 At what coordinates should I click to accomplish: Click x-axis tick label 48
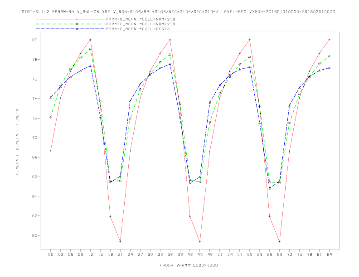(210, 254)
